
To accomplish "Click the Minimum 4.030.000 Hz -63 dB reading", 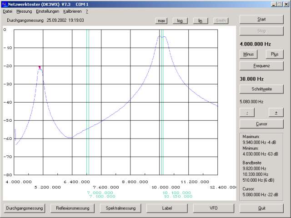I will [260, 154].
